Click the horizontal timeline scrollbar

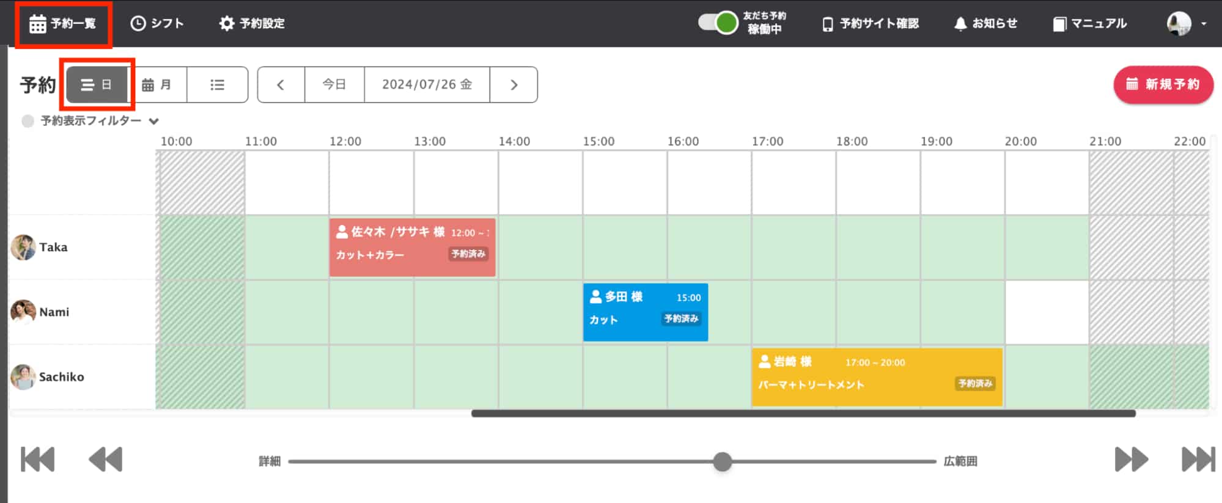(x=803, y=414)
